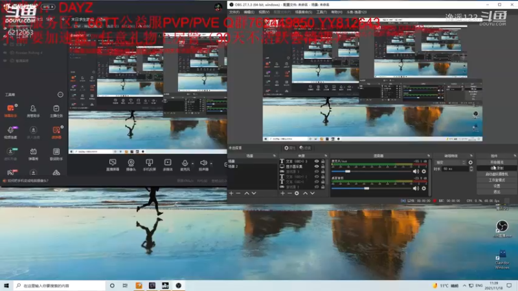Open the 视频连麦 tool in Douyu
Viewport: 518px width, 291px height.
coord(10,133)
